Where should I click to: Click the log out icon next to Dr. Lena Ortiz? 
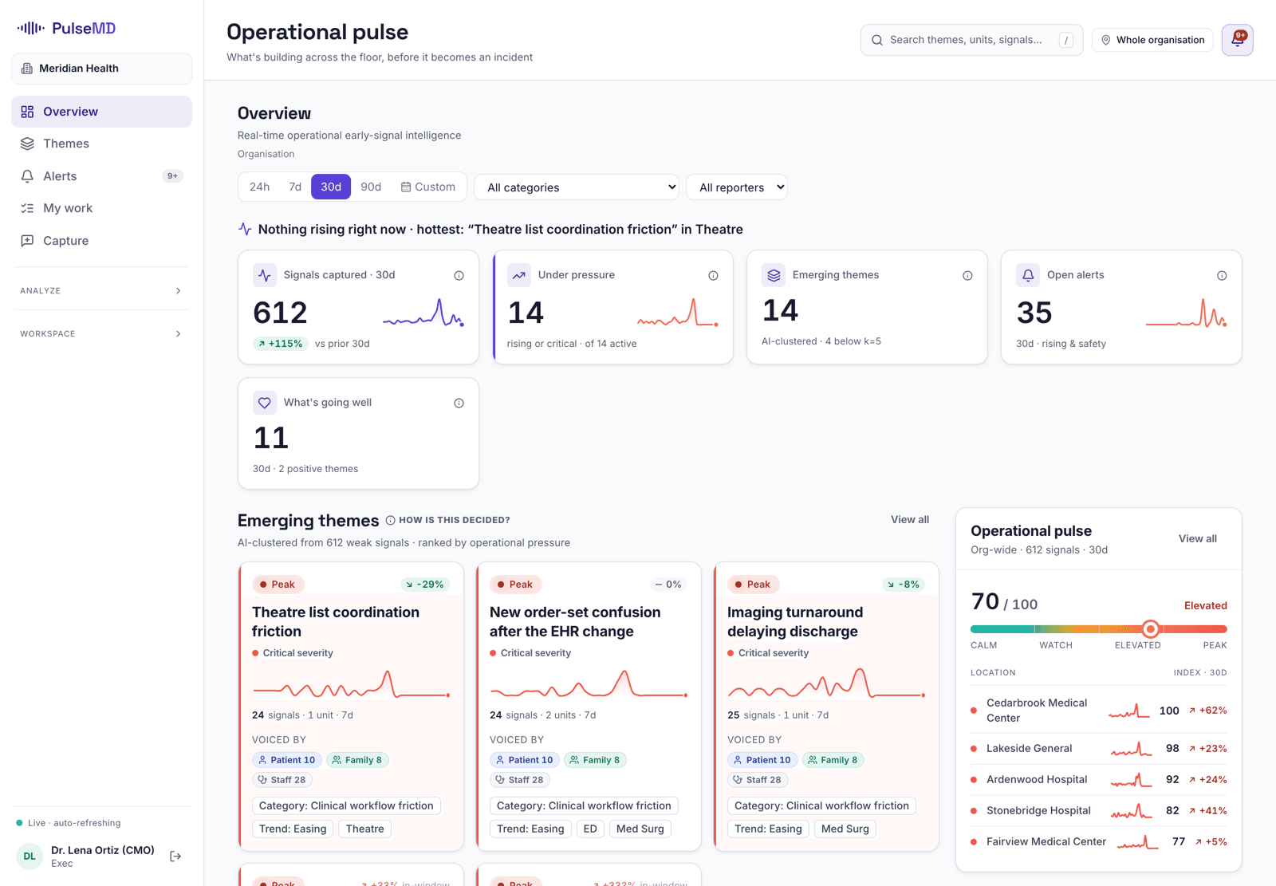coord(175,856)
